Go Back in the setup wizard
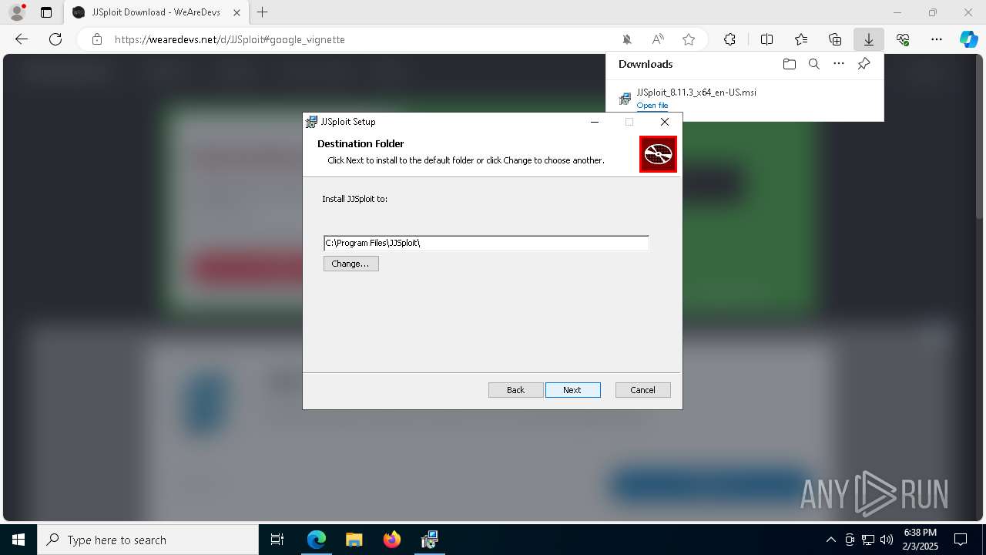The image size is (986, 555). coord(515,390)
